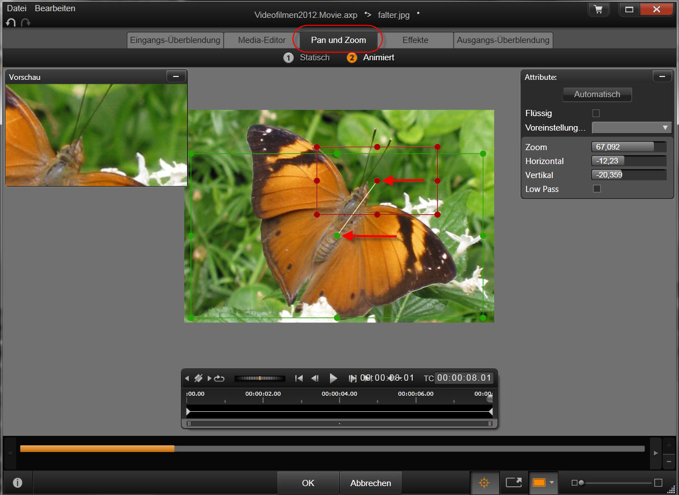The width and height of the screenshot is (679, 495).
Task: Collapse the Attribute panel
Action: click(662, 77)
